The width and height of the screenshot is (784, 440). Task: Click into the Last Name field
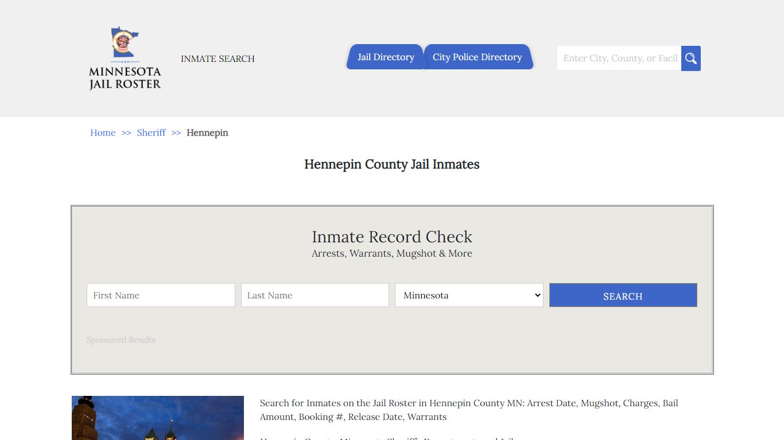[x=315, y=295]
